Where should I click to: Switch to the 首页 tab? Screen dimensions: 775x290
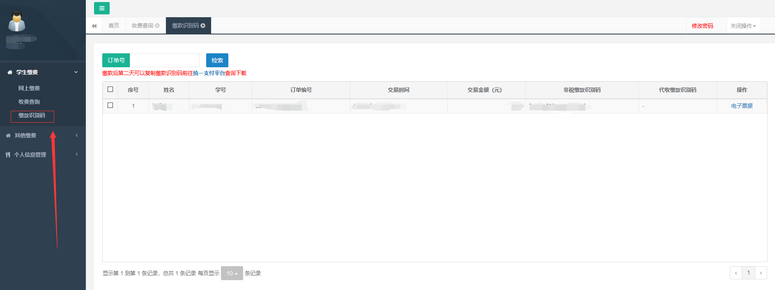[x=114, y=26]
